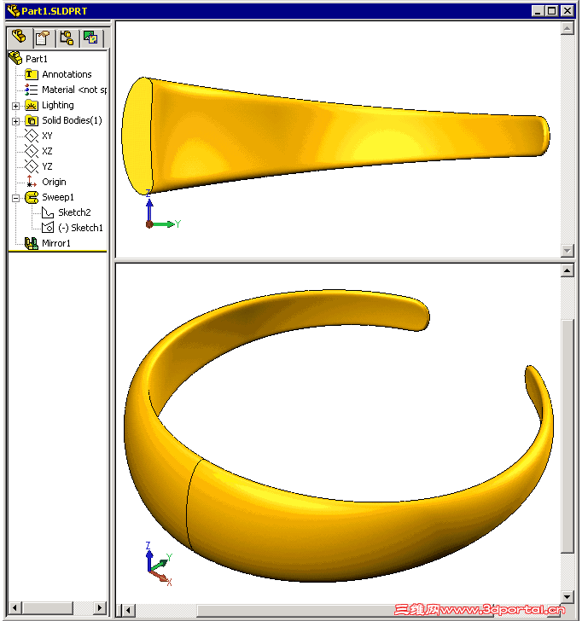The width and height of the screenshot is (582, 621).
Task: Click the bottom viewport scroll up arrow
Action: coord(567,270)
